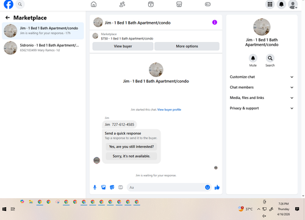Open Facebook search magnifier
Image resolution: width=305 pixels, height=220 pixels.
click(20, 4)
